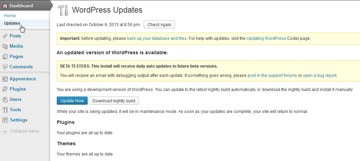This screenshot has height=161, width=360.
Task: Select the Updates submenu item
Action: pos(12,23)
